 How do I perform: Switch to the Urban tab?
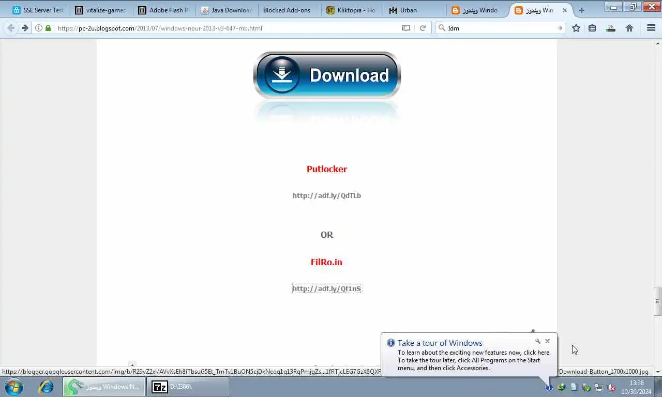pyautogui.click(x=415, y=10)
